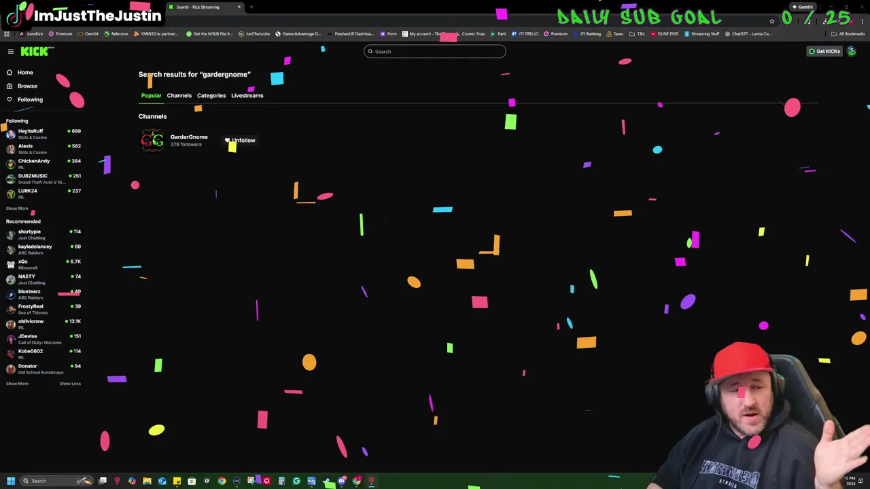
Task: Open Windows Start menu
Action: 11,482
